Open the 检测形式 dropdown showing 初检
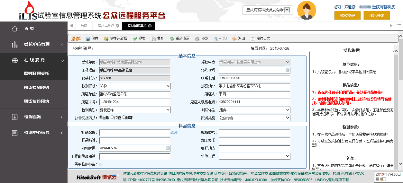The height and width of the screenshot is (183, 403). coord(135,86)
